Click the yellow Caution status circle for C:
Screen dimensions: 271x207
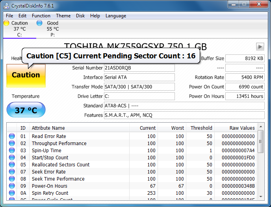click(x=6, y=23)
